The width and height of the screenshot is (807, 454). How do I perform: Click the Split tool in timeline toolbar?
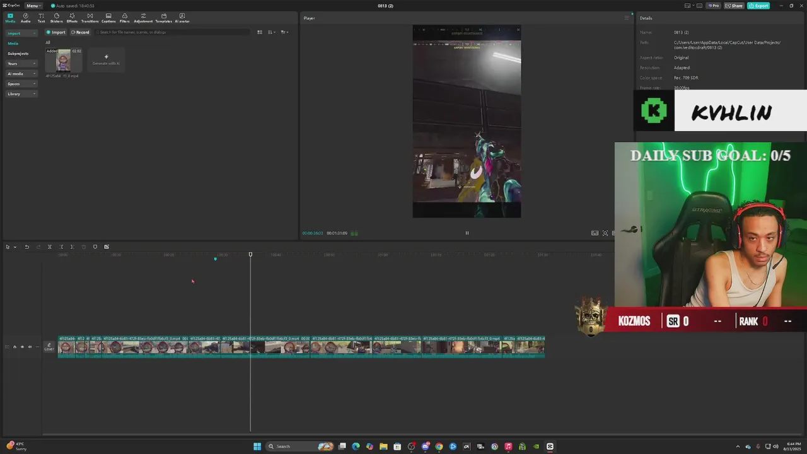pyautogui.click(x=50, y=247)
